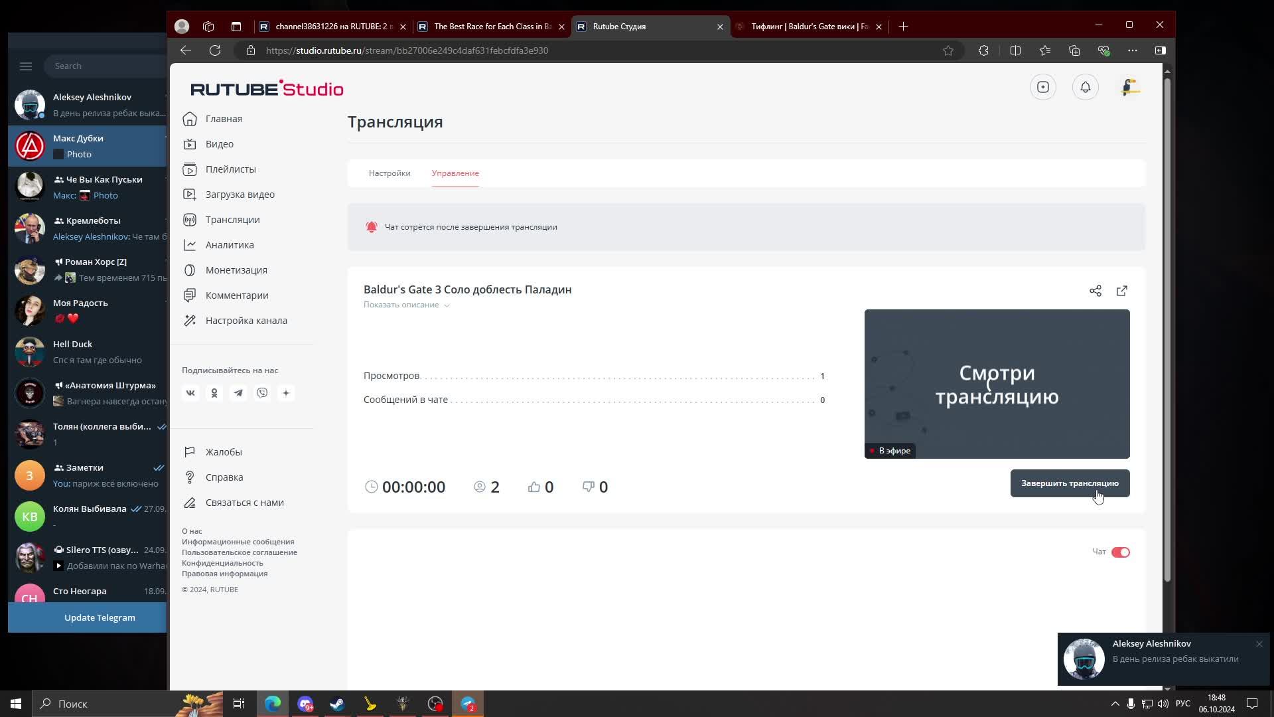Open the Telegram social link icon

[238, 393]
